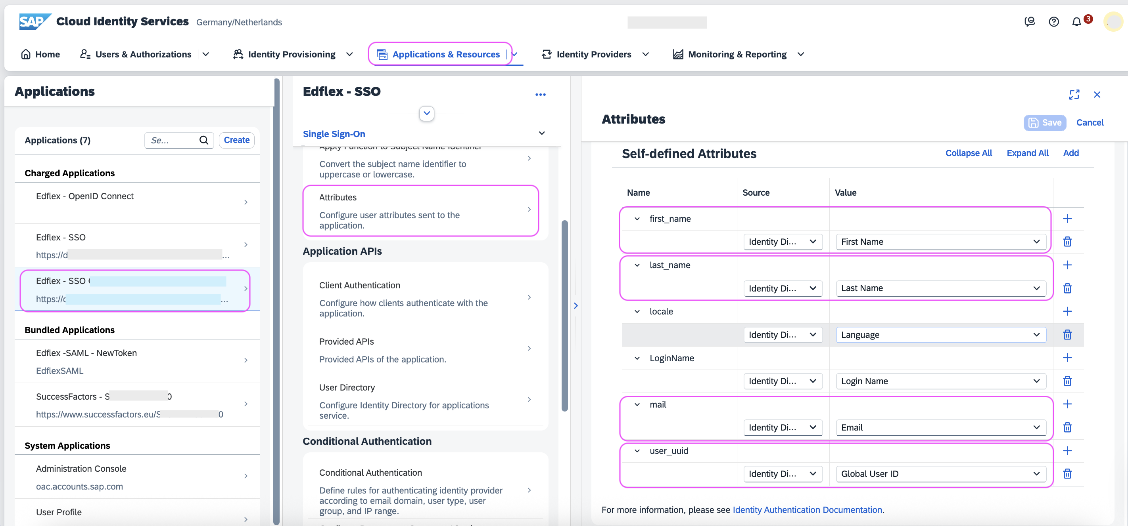The image size is (1128, 526).
Task: Go to the Home tab
Action: (41, 54)
